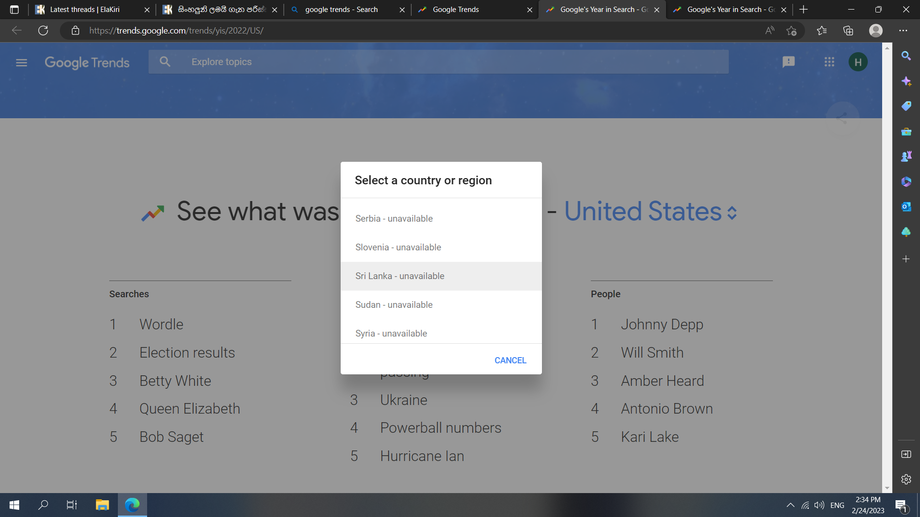Send feedback via the Trends feedback icon

(x=788, y=62)
